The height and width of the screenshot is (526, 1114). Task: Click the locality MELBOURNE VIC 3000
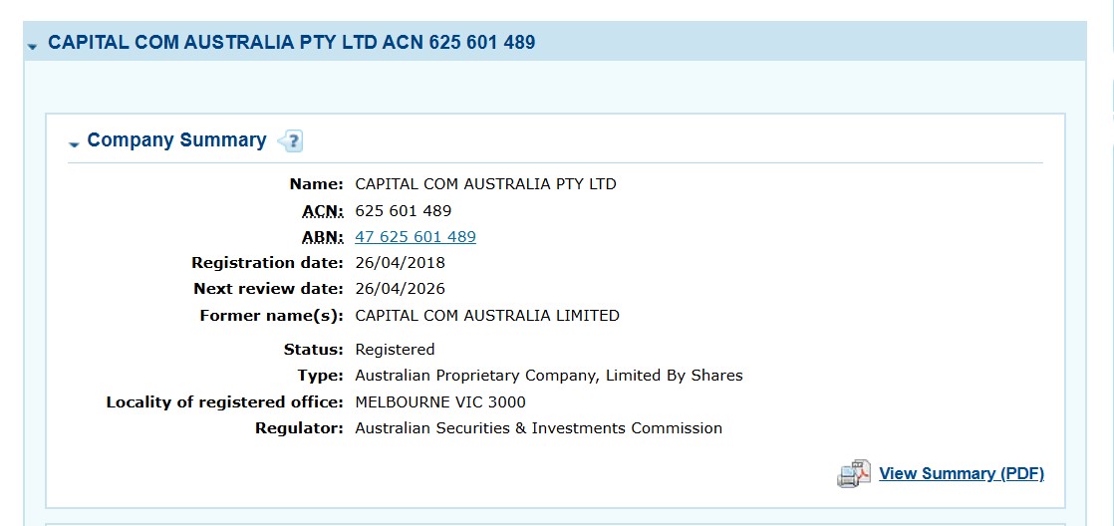point(439,402)
